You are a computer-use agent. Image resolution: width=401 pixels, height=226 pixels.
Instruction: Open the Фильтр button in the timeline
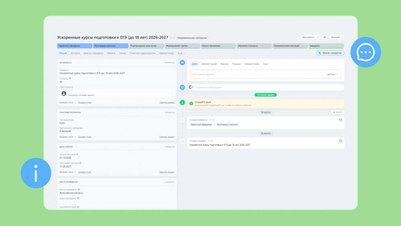pos(338,112)
